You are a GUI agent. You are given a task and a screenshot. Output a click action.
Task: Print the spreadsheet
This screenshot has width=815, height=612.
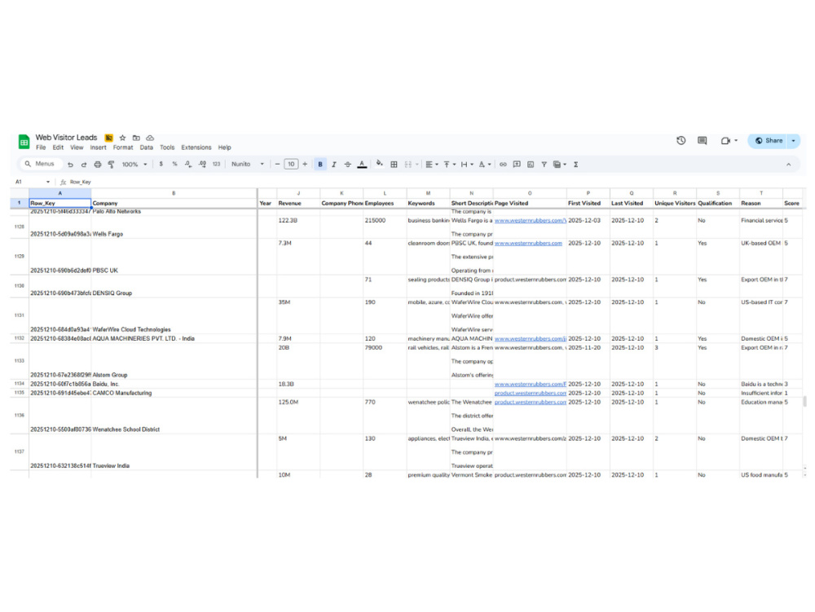click(97, 164)
